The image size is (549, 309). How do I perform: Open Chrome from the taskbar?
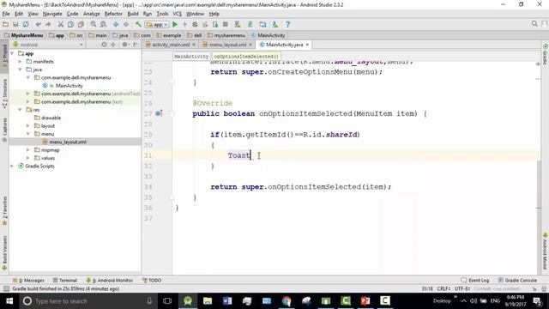pyautogui.click(x=287, y=301)
